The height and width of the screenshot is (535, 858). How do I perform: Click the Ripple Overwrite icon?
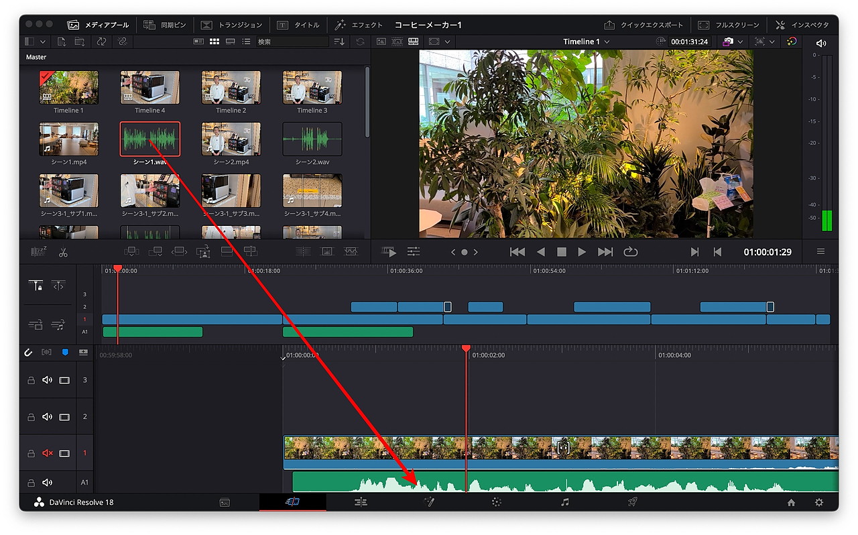179,251
